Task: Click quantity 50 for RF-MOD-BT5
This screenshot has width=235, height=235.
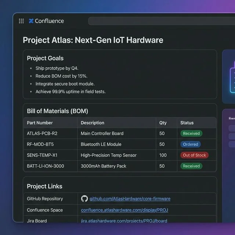Action: [x=162, y=144]
